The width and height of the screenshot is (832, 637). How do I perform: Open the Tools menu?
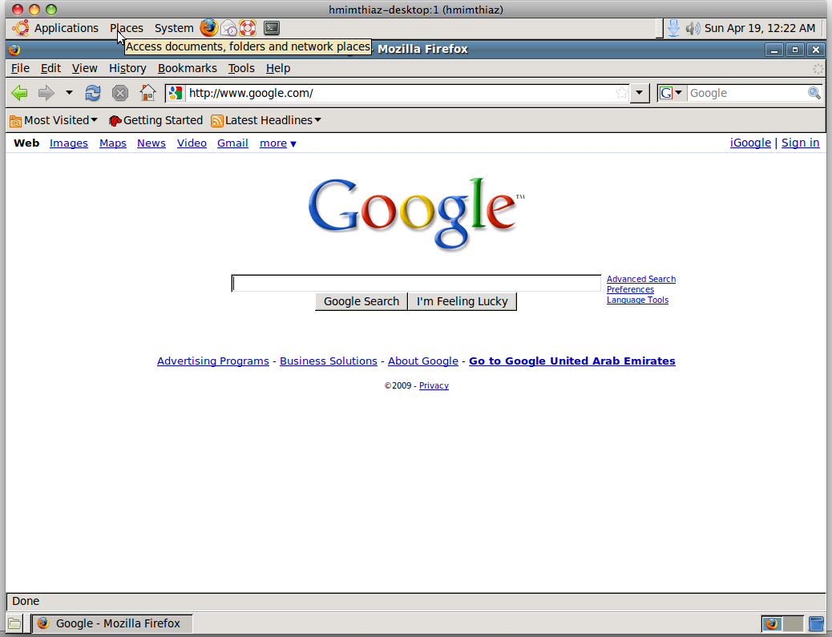coord(241,68)
